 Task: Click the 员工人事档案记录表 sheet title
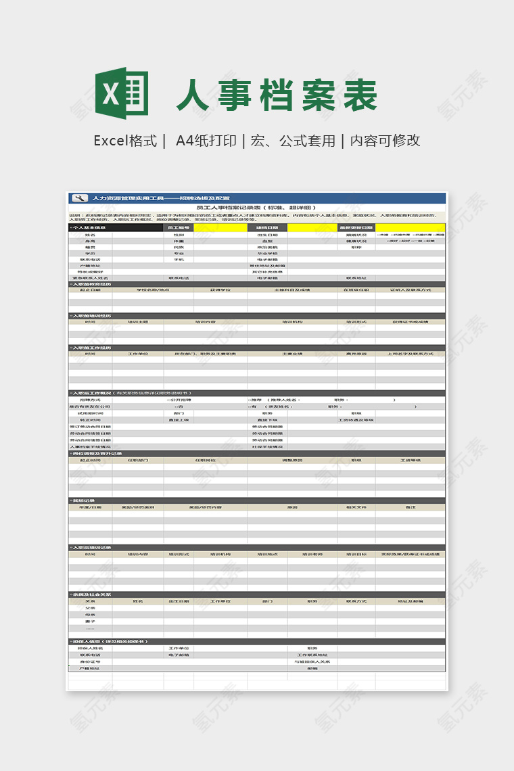257,208
